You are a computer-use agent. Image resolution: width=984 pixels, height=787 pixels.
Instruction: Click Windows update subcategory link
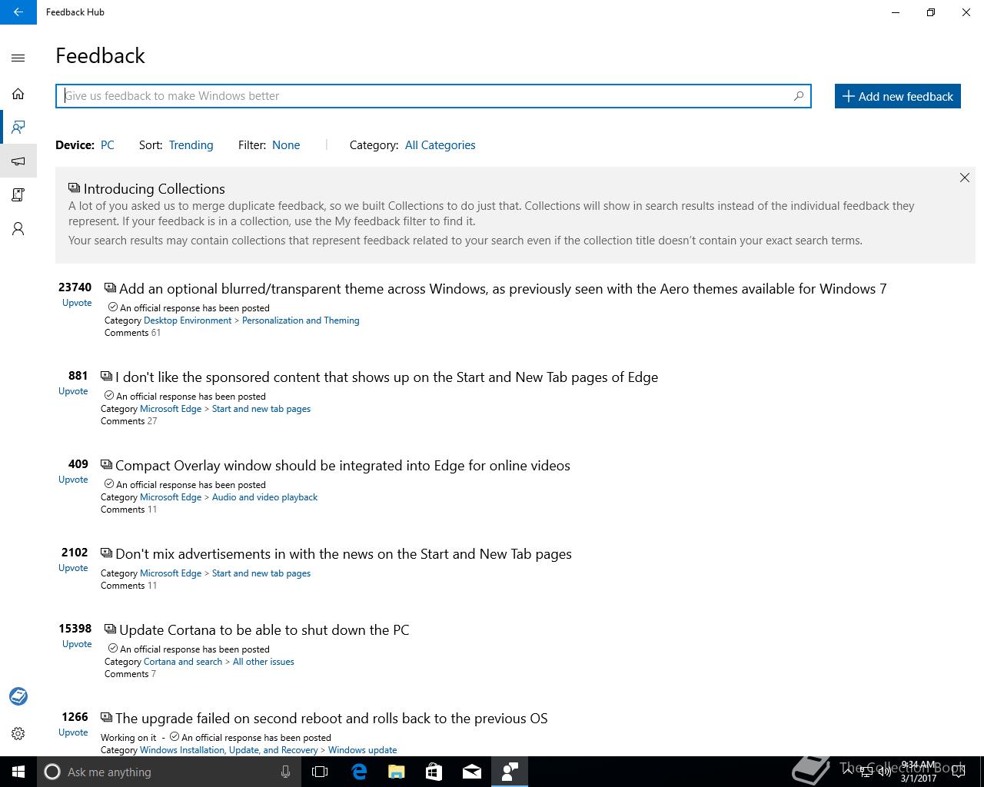363,750
